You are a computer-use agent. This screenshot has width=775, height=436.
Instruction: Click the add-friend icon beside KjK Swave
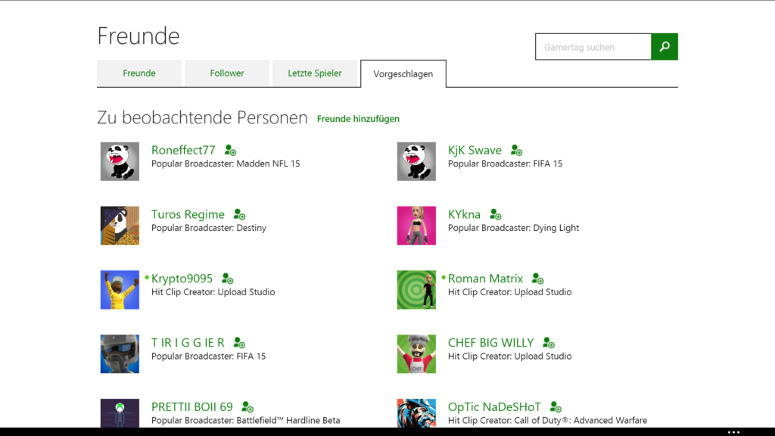515,150
